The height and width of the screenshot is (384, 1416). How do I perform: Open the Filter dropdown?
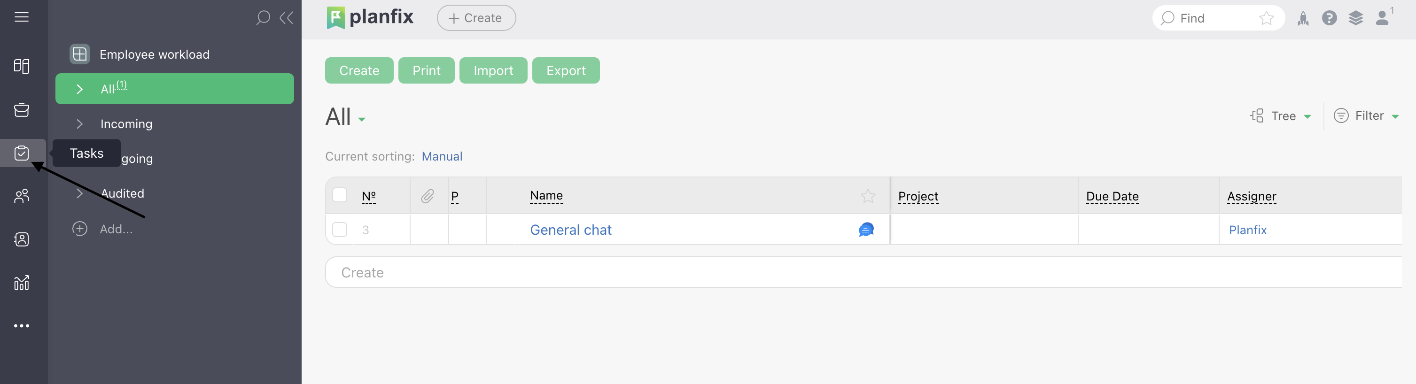[1367, 116]
